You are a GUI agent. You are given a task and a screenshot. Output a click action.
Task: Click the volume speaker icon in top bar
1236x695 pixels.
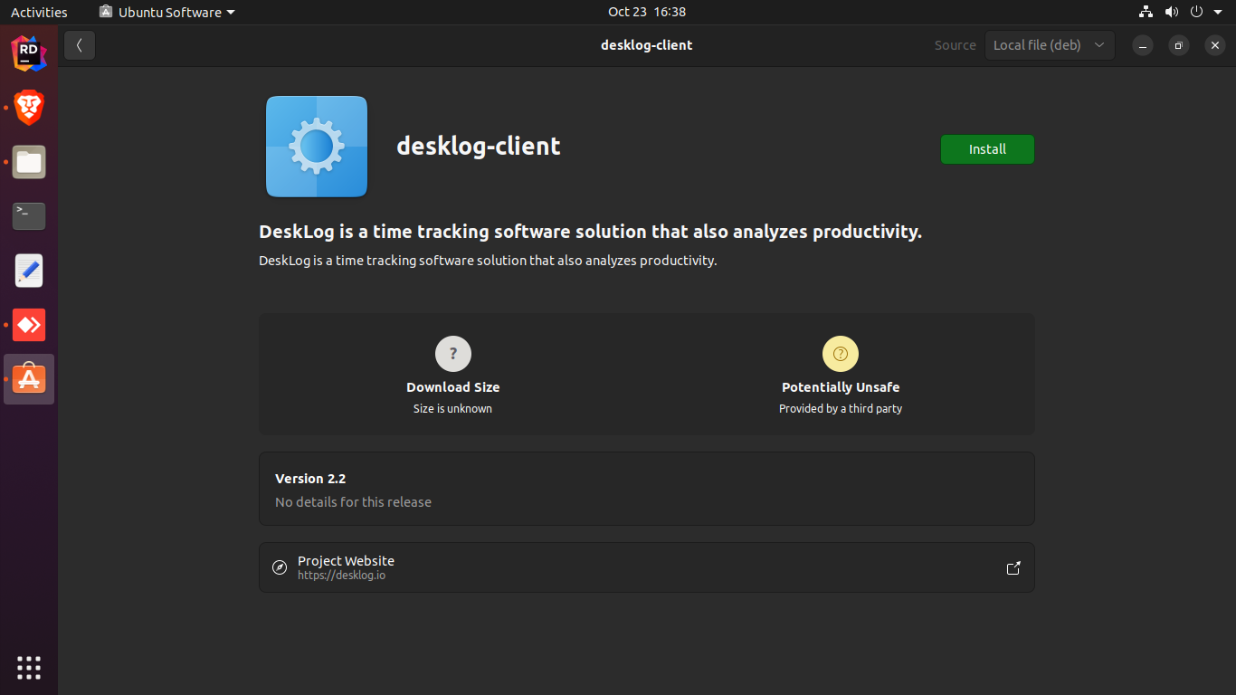1172,12
